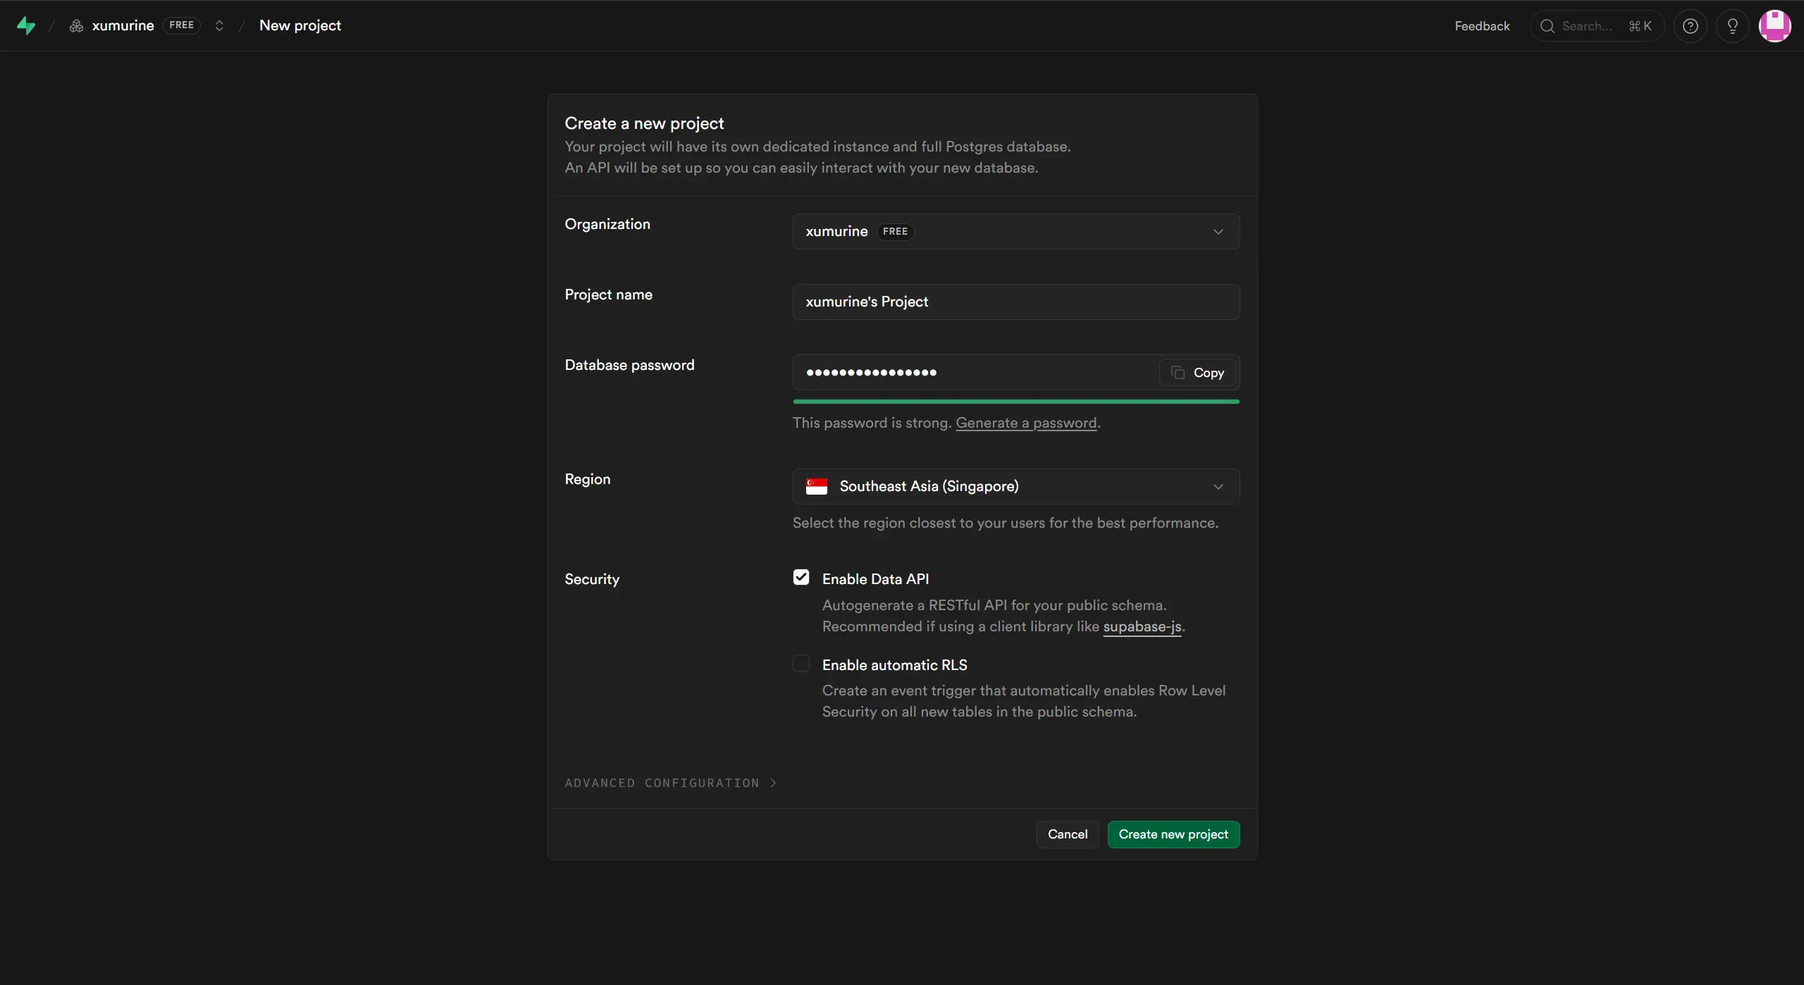This screenshot has height=985, width=1804.
Task: Click the search magnifier icon
Action: click(1547, 26)
